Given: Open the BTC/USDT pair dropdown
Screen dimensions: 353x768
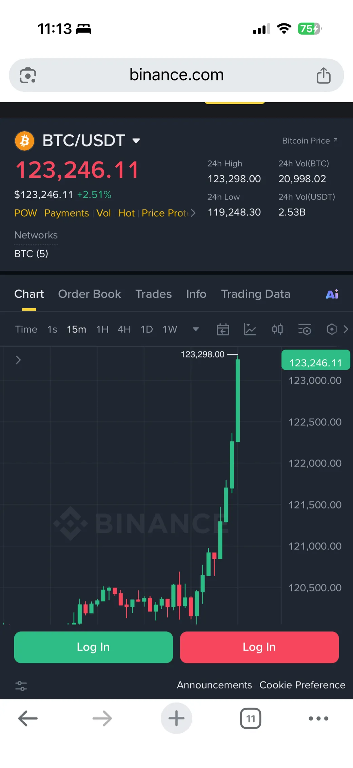Looking at the screenshot, I should pos(136,141).
